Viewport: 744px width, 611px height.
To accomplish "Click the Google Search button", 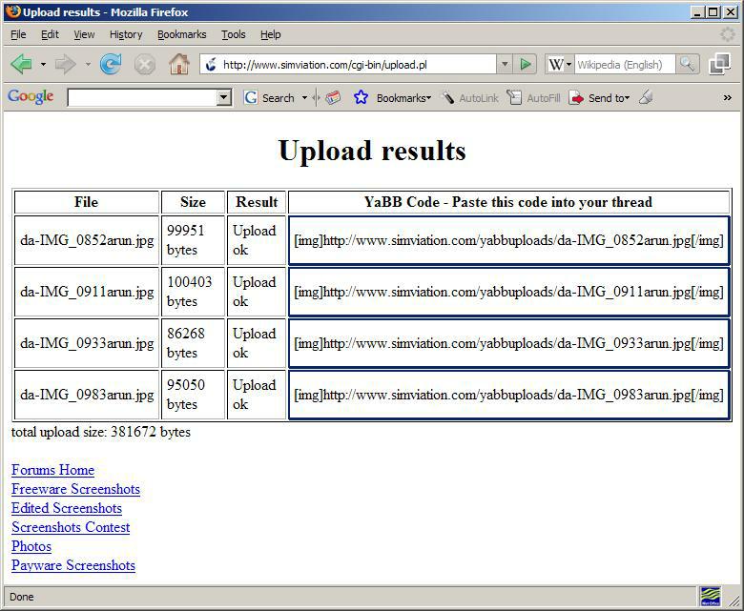I will click(x=269, y=97).
